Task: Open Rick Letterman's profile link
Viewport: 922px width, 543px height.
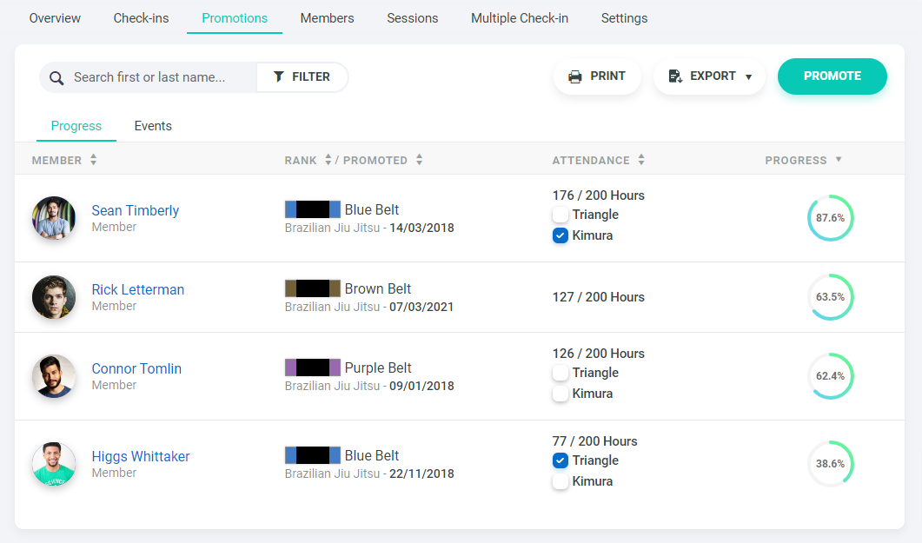Action: tap(137, 289)
